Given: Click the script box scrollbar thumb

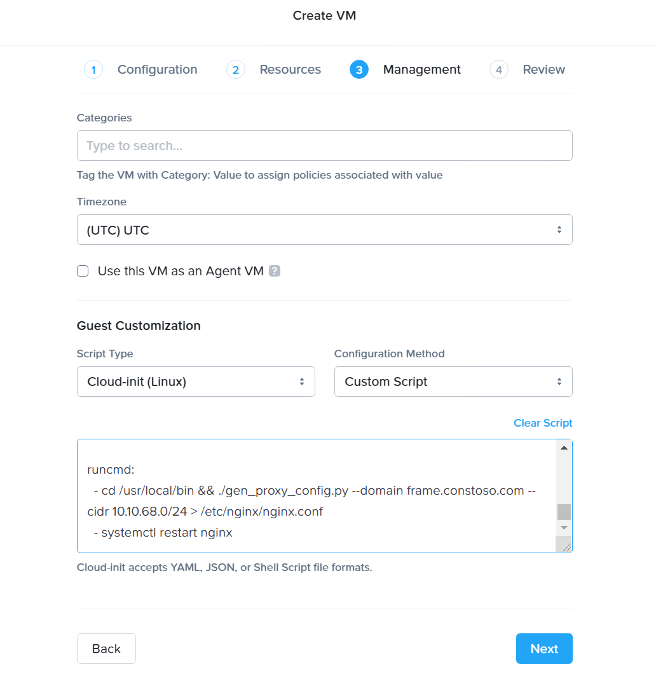Looking at the screenshot, I should [x=563, y=512].
